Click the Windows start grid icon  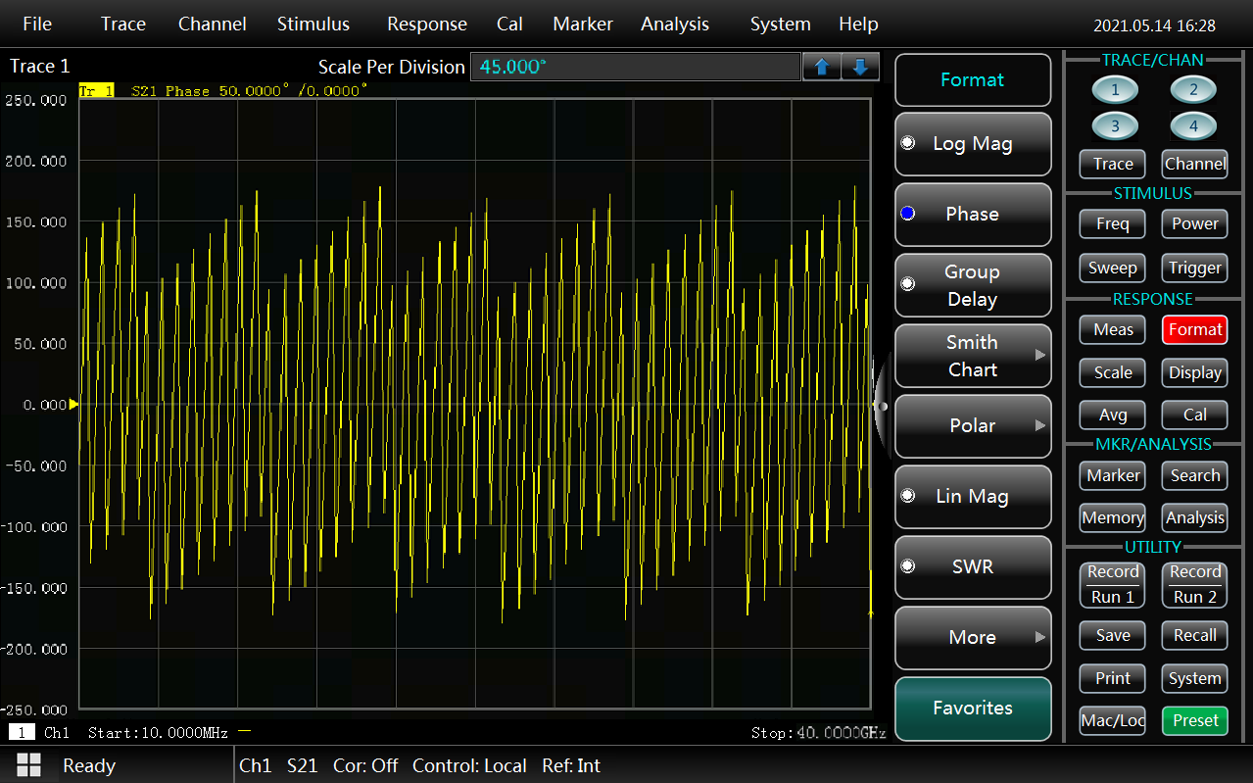28,765
